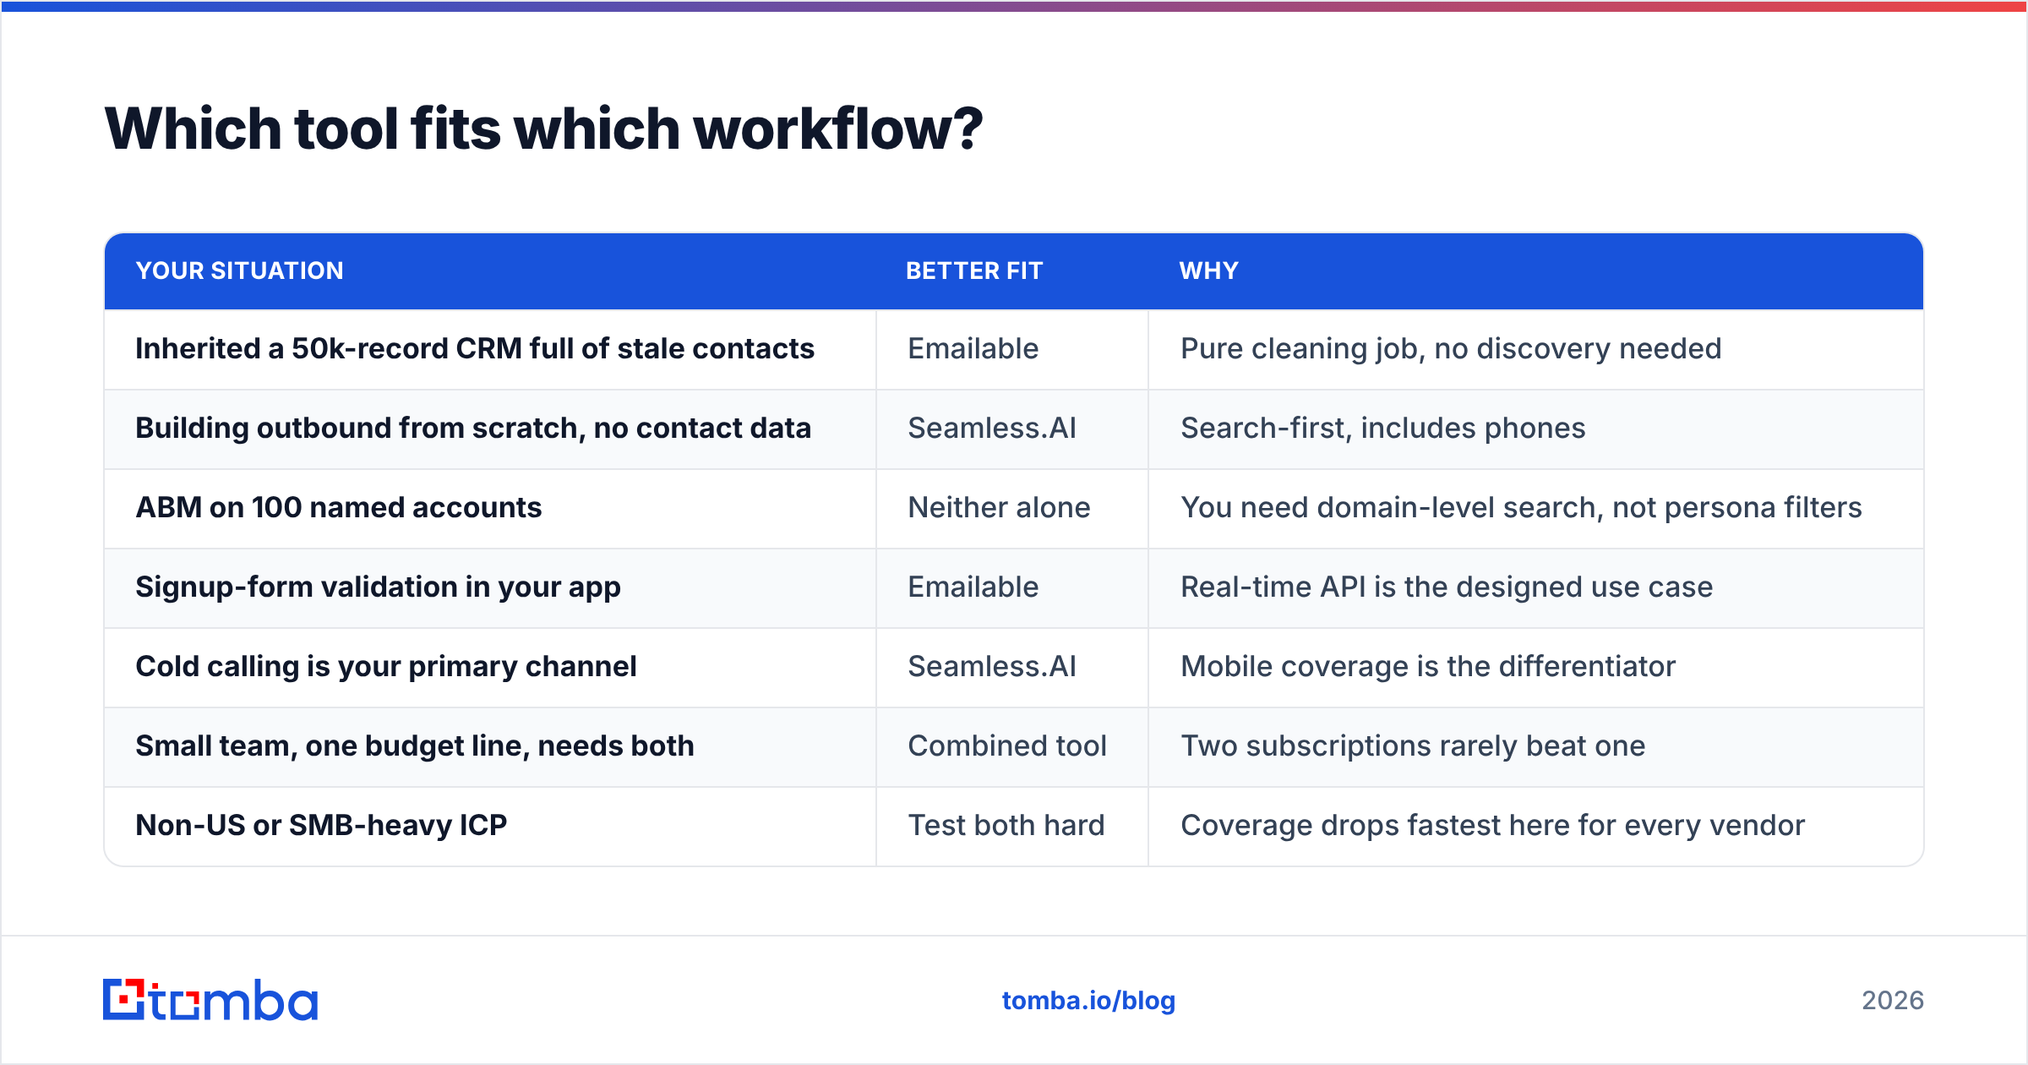Open the tomba.io/blog link
The image size is (2028, 1065).
(1088, 1001)
